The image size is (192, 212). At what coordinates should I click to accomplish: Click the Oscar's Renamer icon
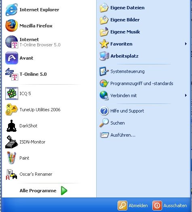[12, 174]
